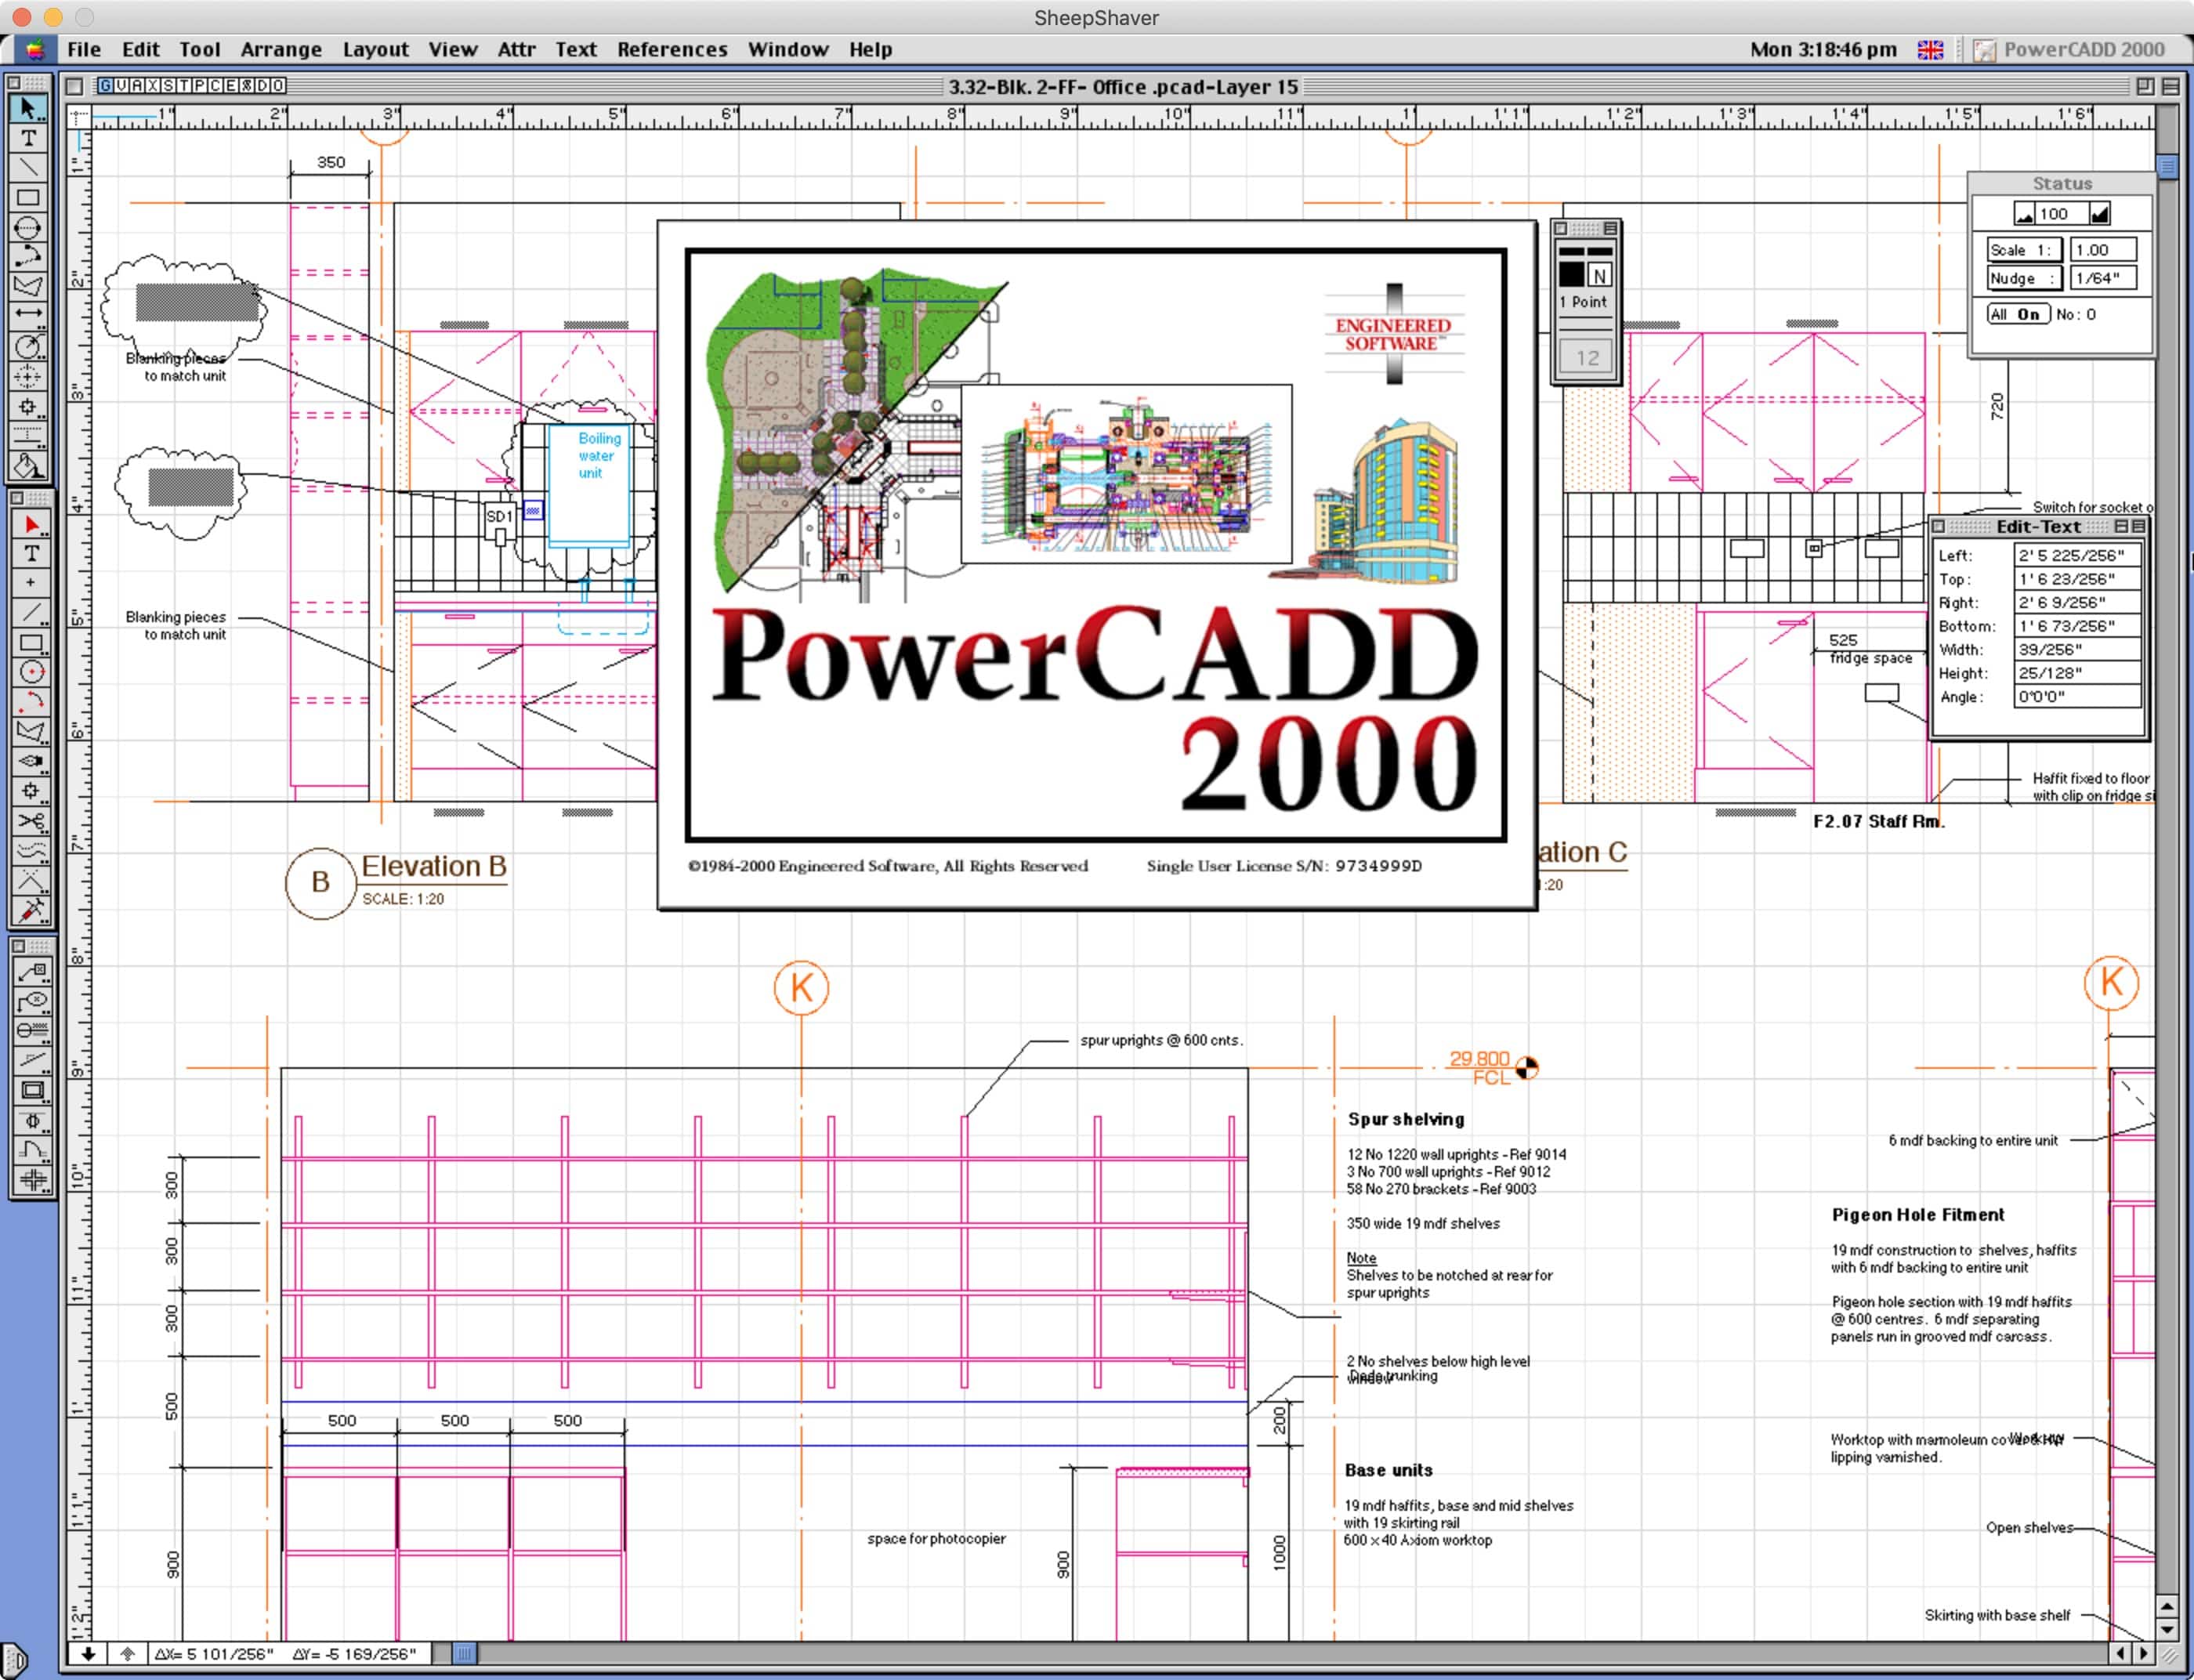Viewport: 2194px width, 1680px height.
Task: Choose the Rectangle tool in the top palette
Action: [29, 198]
